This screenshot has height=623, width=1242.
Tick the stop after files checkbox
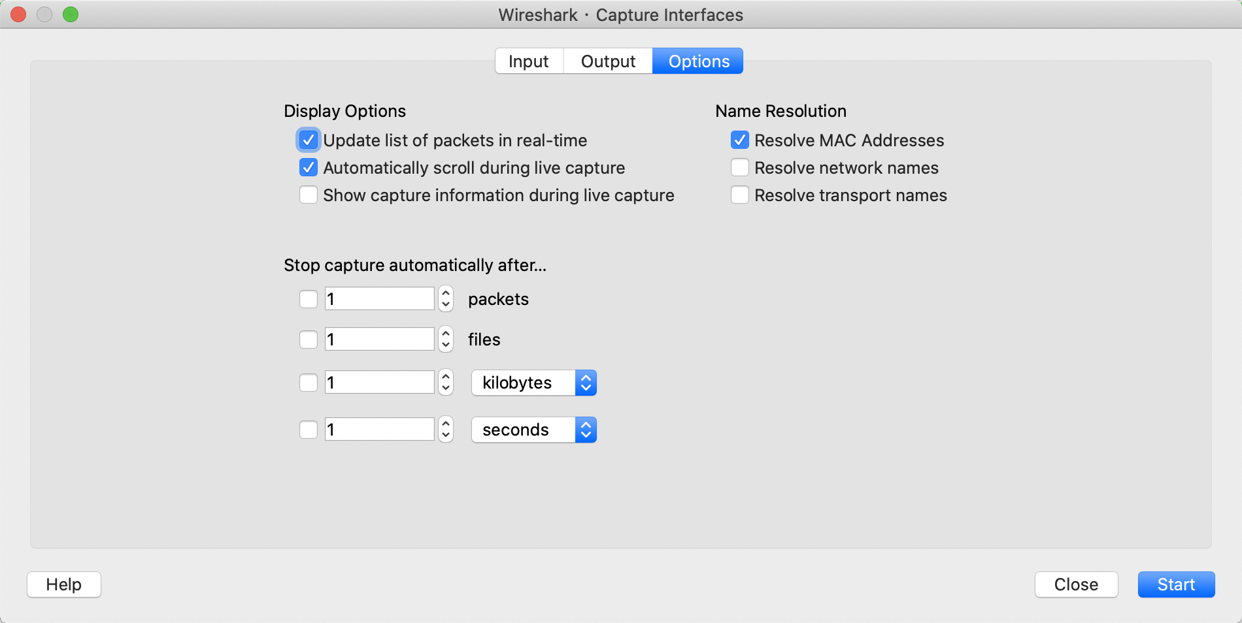coord(309,340)
